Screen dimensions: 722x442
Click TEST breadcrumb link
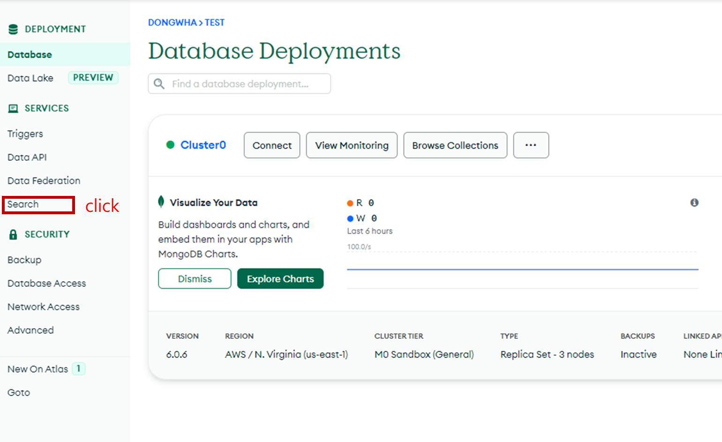(x=215, y=22)
